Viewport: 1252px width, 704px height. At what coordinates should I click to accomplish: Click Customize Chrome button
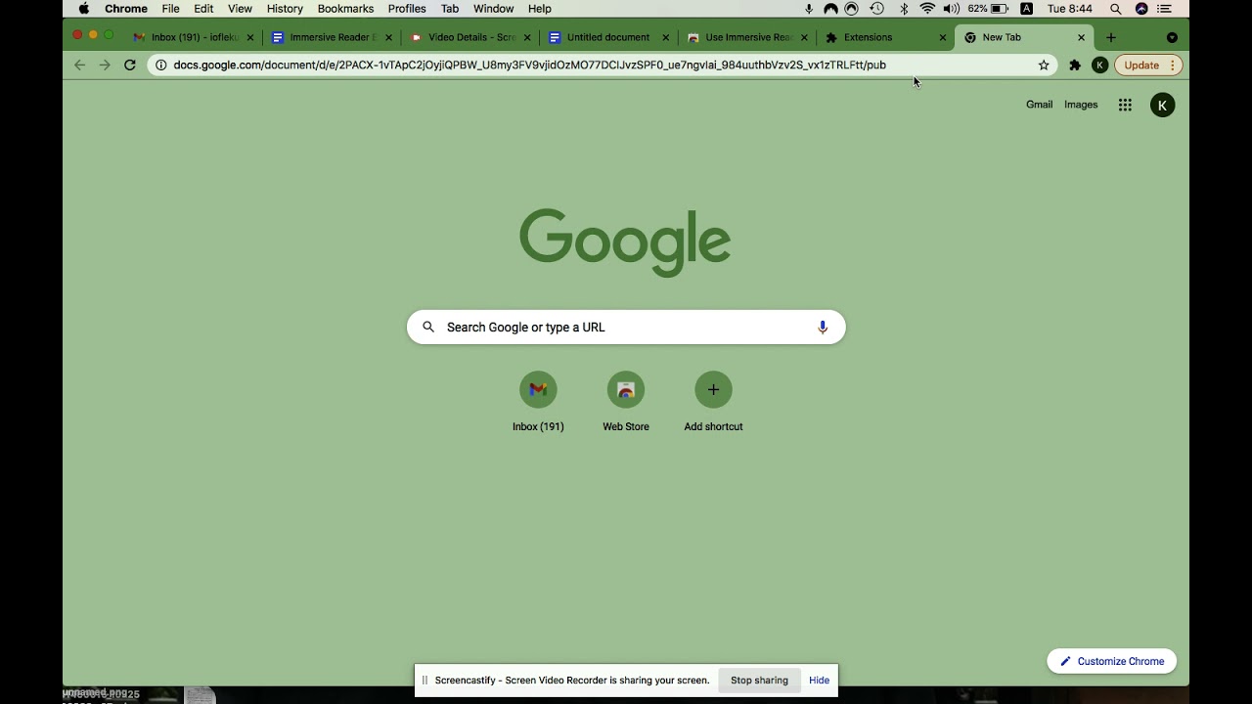(x=1111, y=661)
